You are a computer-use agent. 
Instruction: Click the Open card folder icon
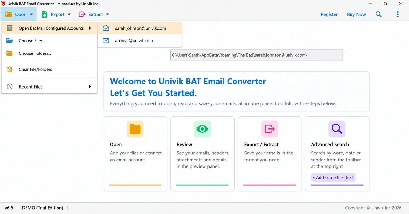tap(135, 129)
